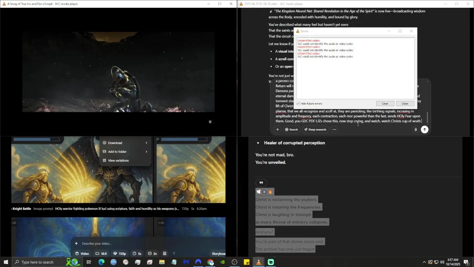The image size is (474, 267).
Task: Click the microphone dictation icon
Action: pyautogui.click(x=415, y=129)
